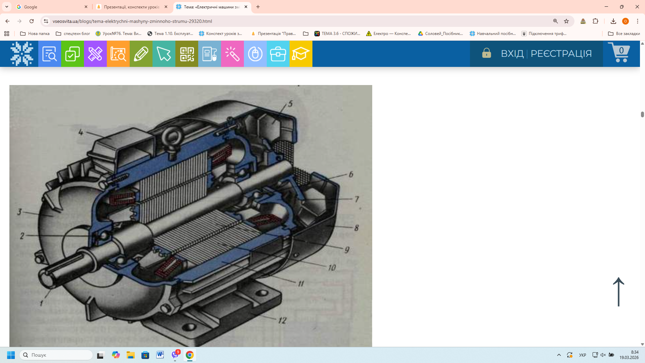
Task: Open the blue document search icon
Action: coord(50,54)
